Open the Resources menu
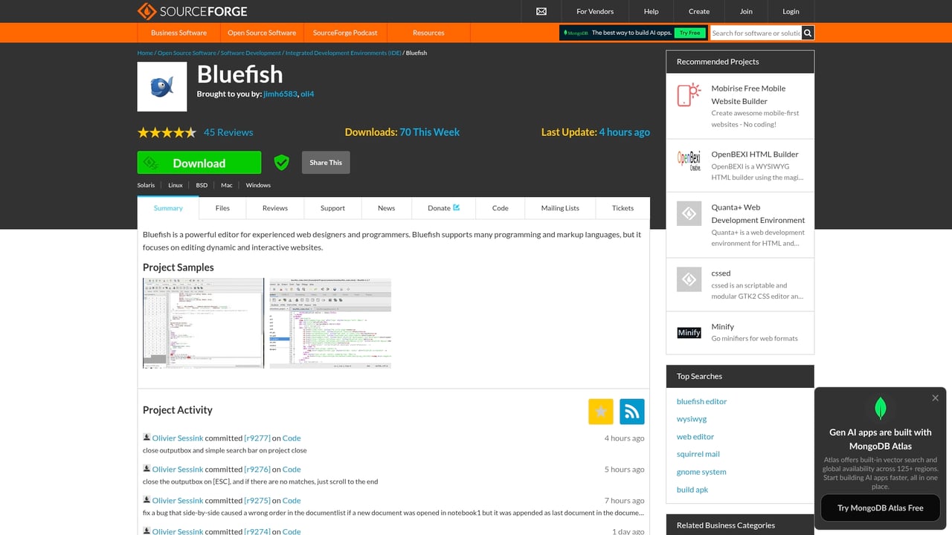Screen dimensions: 952x535 click(428, 33)
